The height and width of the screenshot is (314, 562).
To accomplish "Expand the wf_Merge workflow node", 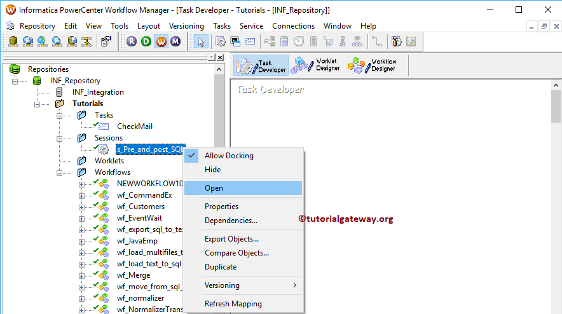I will pyautogui.click(x=81, y=276).
